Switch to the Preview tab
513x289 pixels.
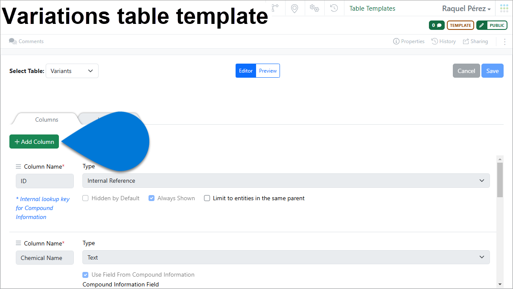(268, 71)
